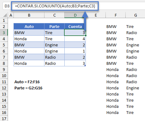Select cell D4 showing count 4
The image size is (145, 121).
click(x=75, y=39)
